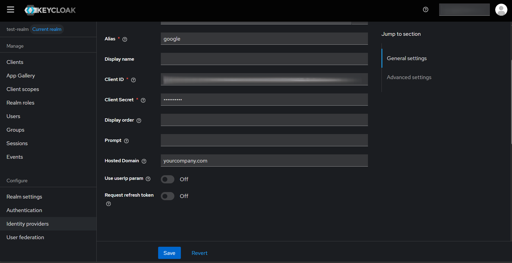Show help for Display order
Screen dimensions: 512x263
[139, 121]
